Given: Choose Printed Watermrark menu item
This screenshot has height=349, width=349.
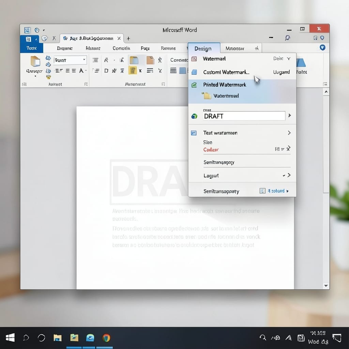Looking at the screenshot, I should pyautogui.click(x=225, y=85).
